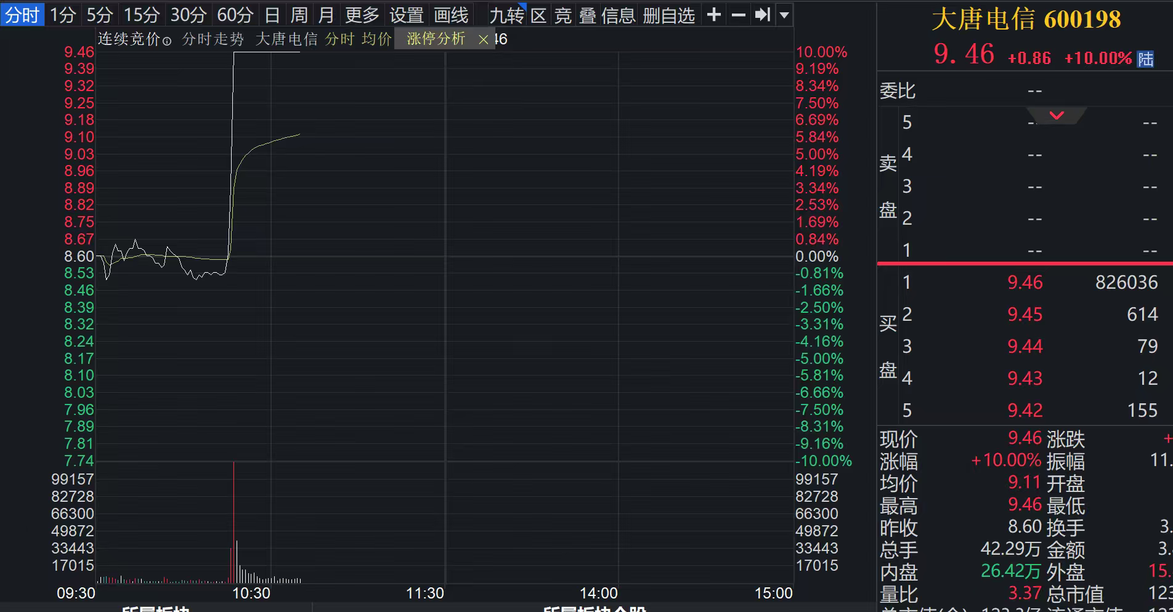Click the minus zoom-out icon in toolbar
Screen dimensions: 1173x612
pos(738,15)
